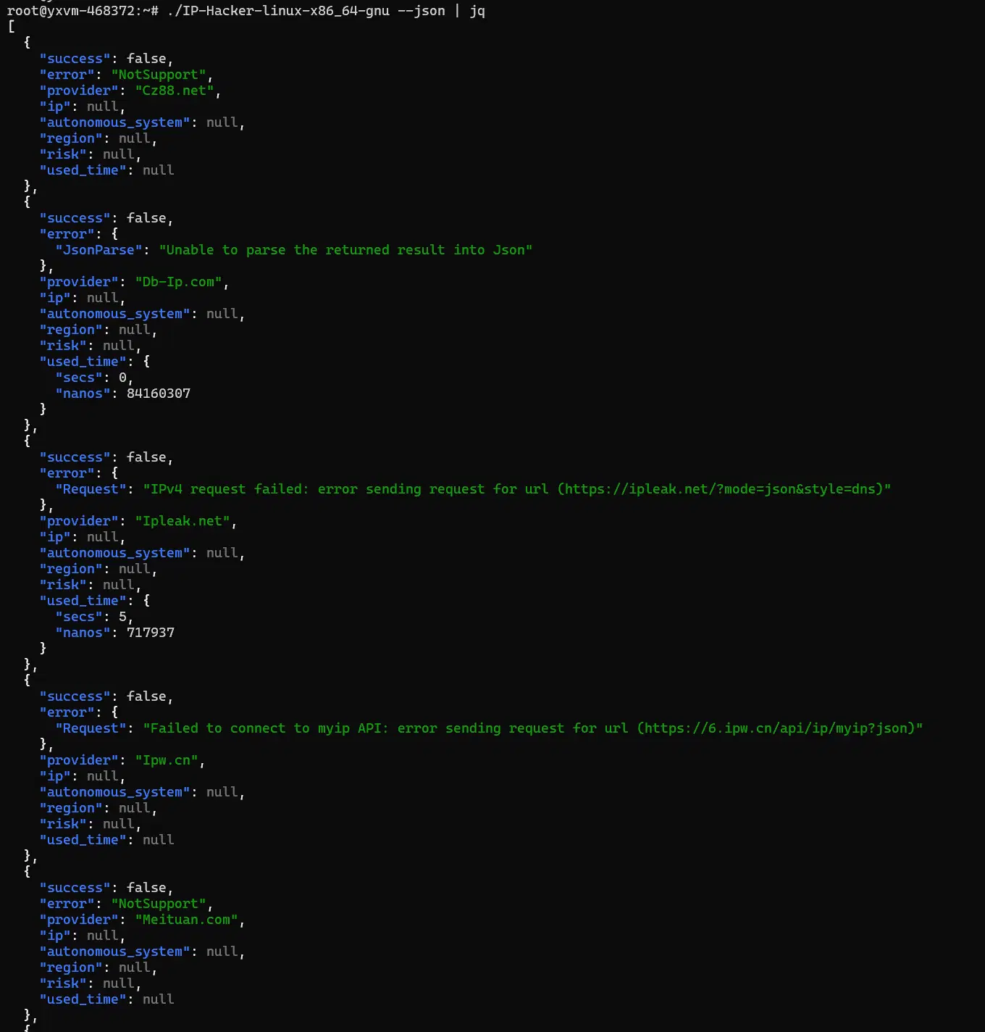Click the nanos value 717937
This screenshot has height=1032, width=985.
151,633
